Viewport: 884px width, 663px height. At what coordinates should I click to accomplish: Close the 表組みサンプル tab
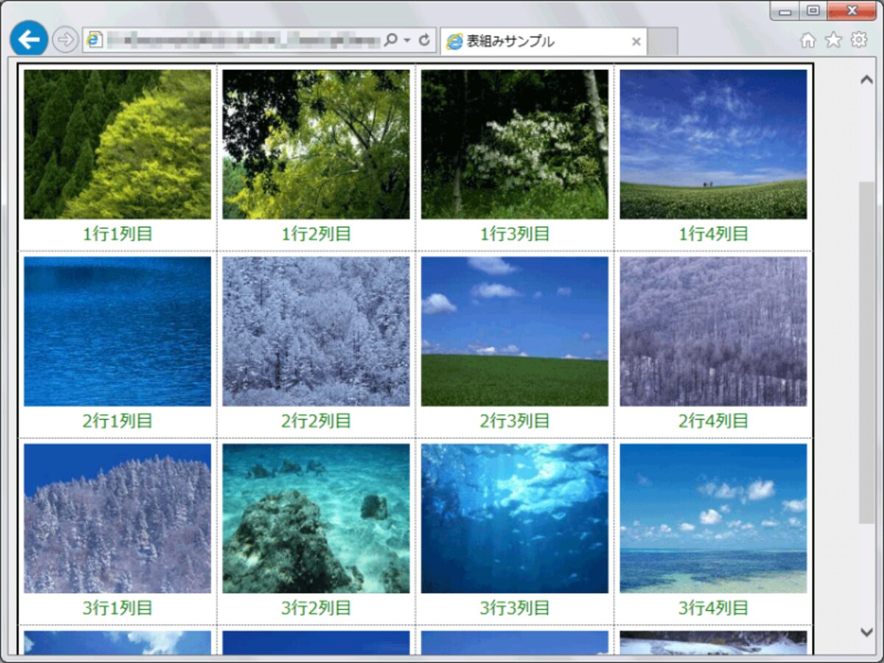[x=636, y=41]
